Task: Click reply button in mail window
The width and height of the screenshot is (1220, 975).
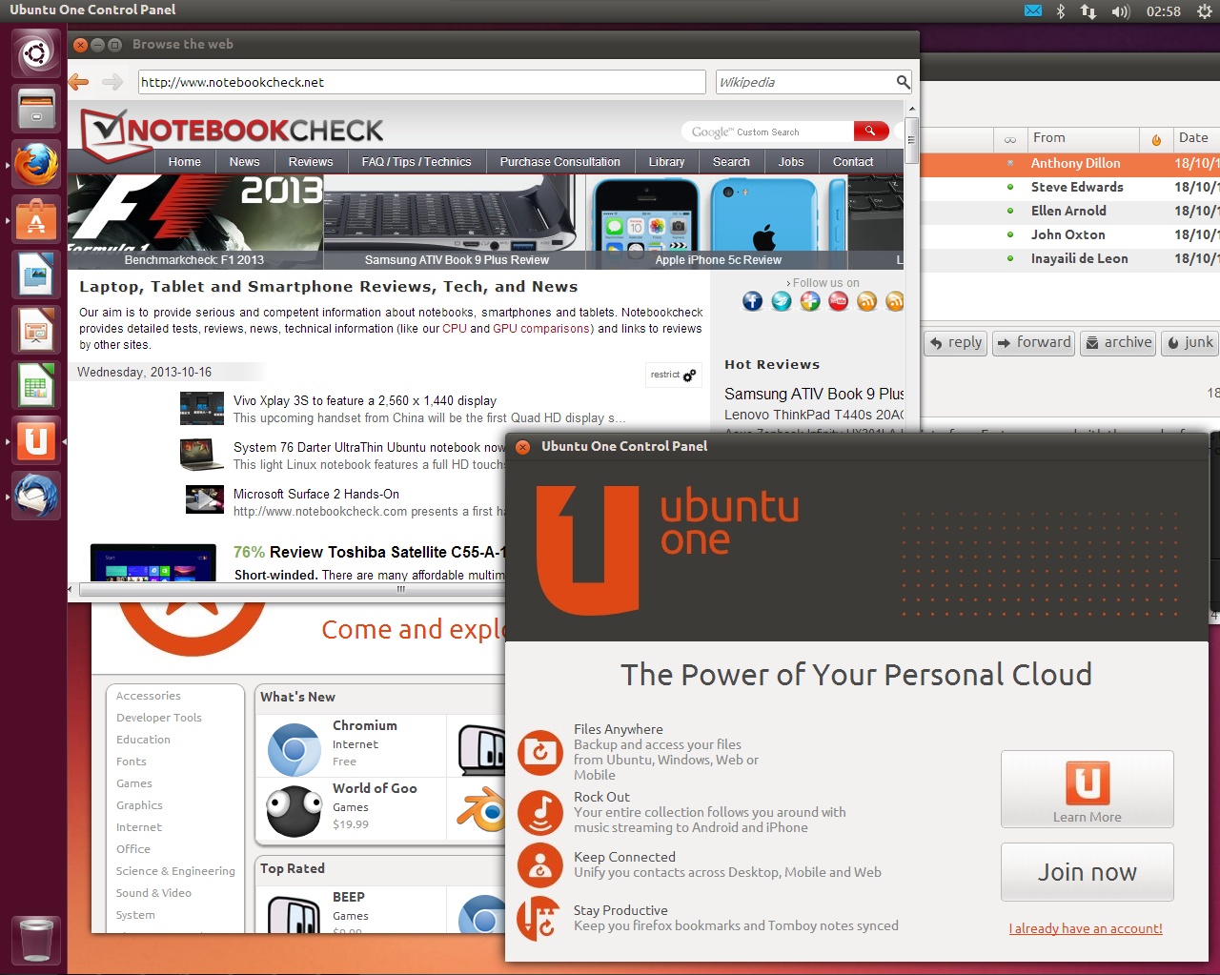Action: (956, 343)
